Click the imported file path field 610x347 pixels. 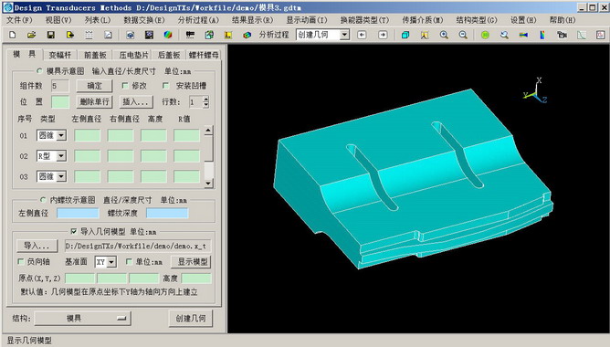coord(138,246)
